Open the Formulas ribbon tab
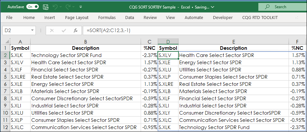 107,17
